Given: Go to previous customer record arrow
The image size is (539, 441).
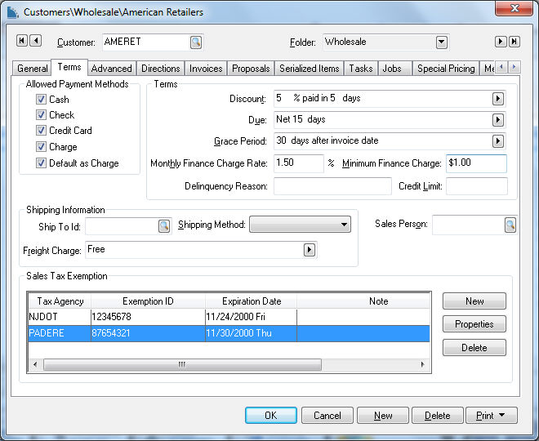Looking at the screenshot, I should coord(35,41).
